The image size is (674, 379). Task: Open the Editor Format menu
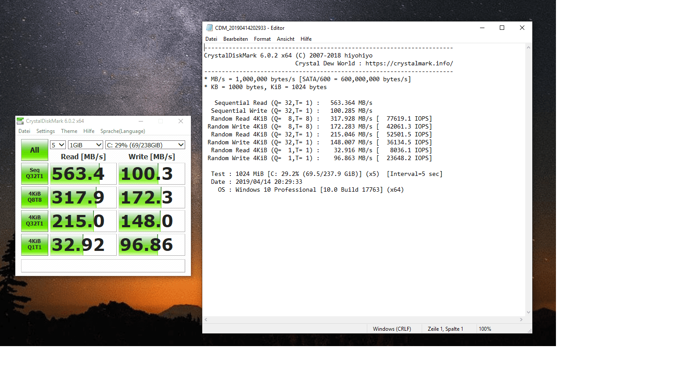[x=262, y=39]
